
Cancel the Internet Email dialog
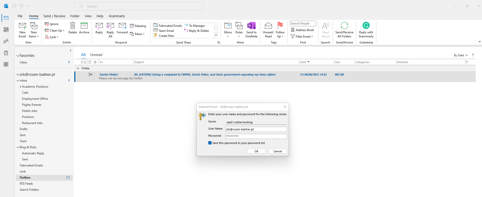pos(277,151)
